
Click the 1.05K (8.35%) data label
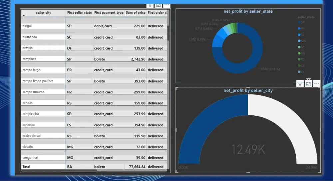coord(197,39)
